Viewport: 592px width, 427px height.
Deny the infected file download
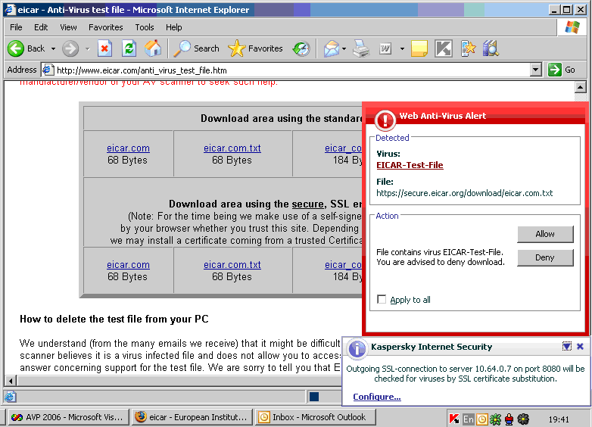tap(545, 257)
